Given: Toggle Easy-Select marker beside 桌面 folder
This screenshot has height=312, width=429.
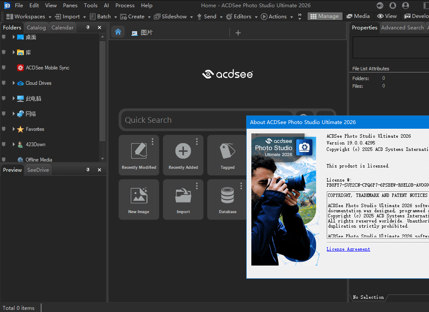Looking at the screenshot, I should click(4, 37).
